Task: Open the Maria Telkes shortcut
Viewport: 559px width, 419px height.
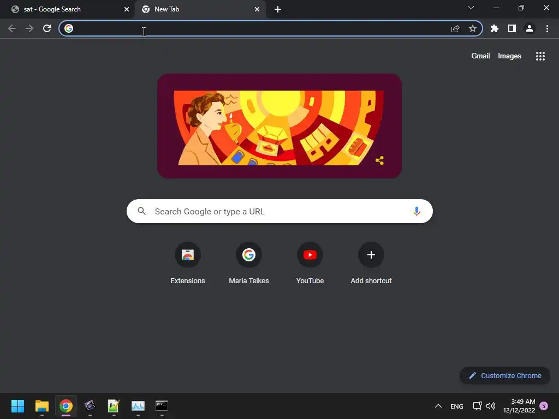Action: (249, 262)
